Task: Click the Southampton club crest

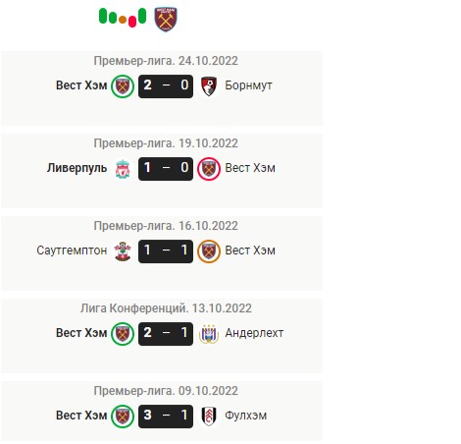Action: [x=123, y=251]
